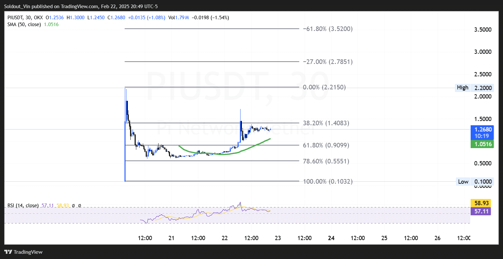Click the -27.00% (2.7851) Fibonacci level label
This screenshot has width=503, height=259.
(327, 62)
